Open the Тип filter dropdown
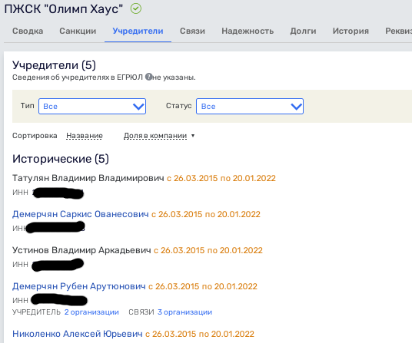412x343 pixels. click(x=92, y=106)
